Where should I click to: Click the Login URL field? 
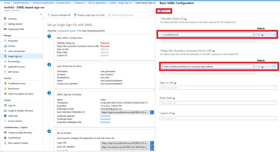[x=125, y=143]
